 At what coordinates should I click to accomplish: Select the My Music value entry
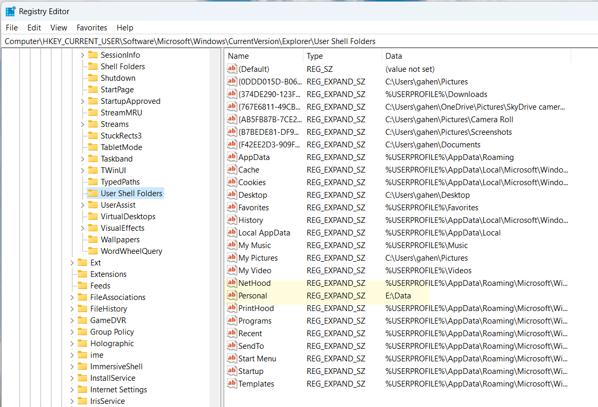coord(255,245)
